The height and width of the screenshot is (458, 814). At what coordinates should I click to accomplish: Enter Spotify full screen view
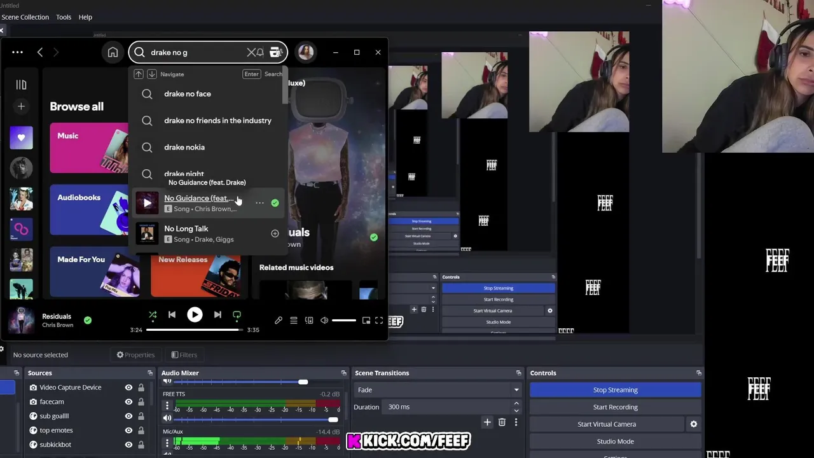click(379, 321)
